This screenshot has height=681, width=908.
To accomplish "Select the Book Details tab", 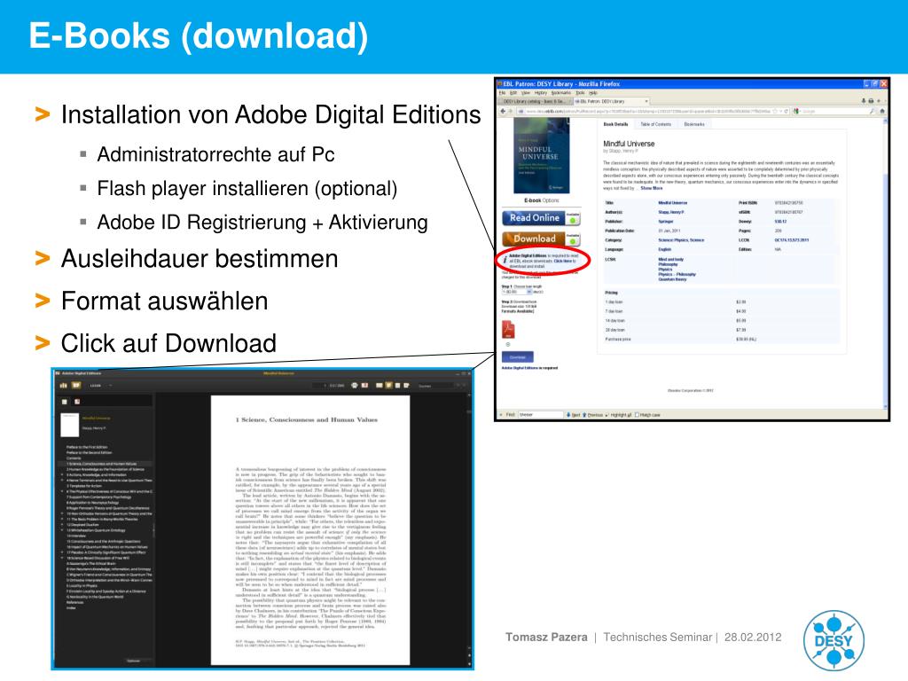I will (615, 124).
